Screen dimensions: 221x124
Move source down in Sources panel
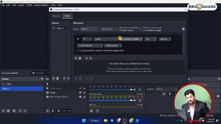[69, 111]
